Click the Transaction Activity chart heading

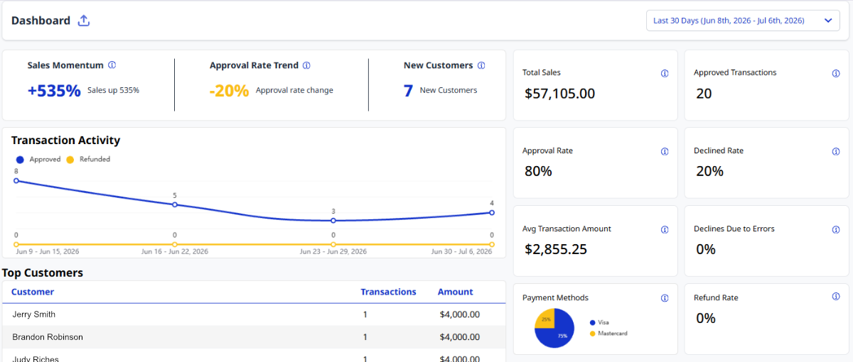[x=65, y=141]
